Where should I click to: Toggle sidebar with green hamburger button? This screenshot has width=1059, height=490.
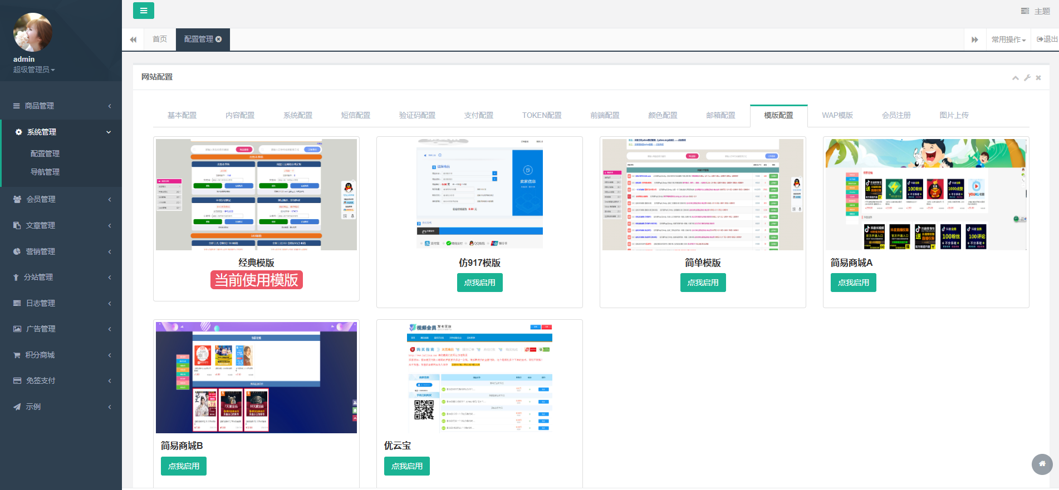pos(143,11)
